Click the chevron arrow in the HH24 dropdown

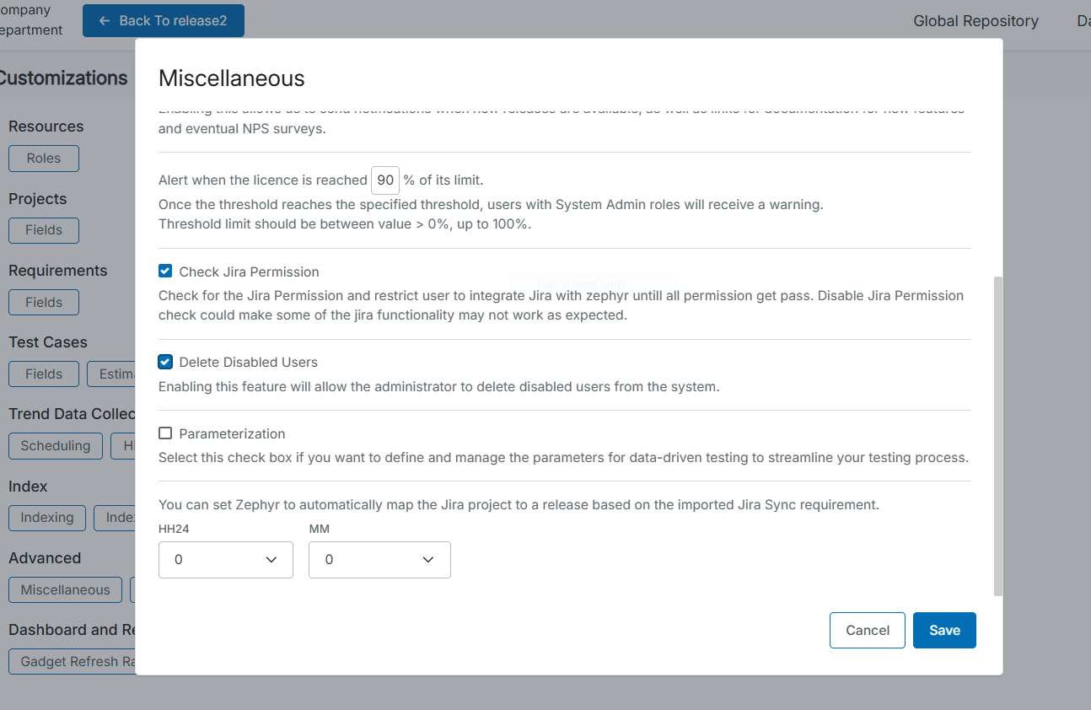click(271, 560)
